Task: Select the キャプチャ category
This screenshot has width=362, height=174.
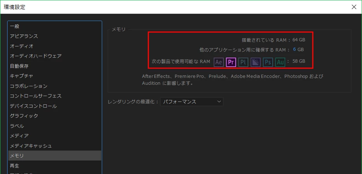Action: click(55, 76)
